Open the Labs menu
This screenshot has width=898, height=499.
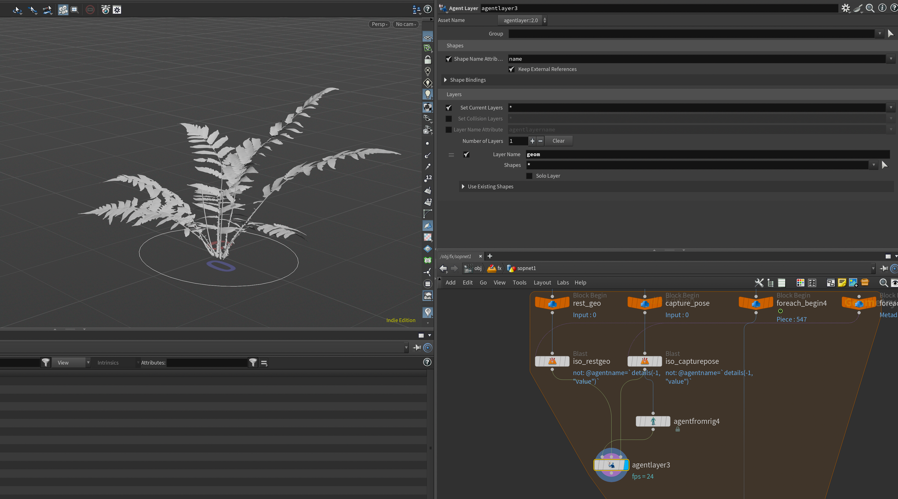point(563,283)
